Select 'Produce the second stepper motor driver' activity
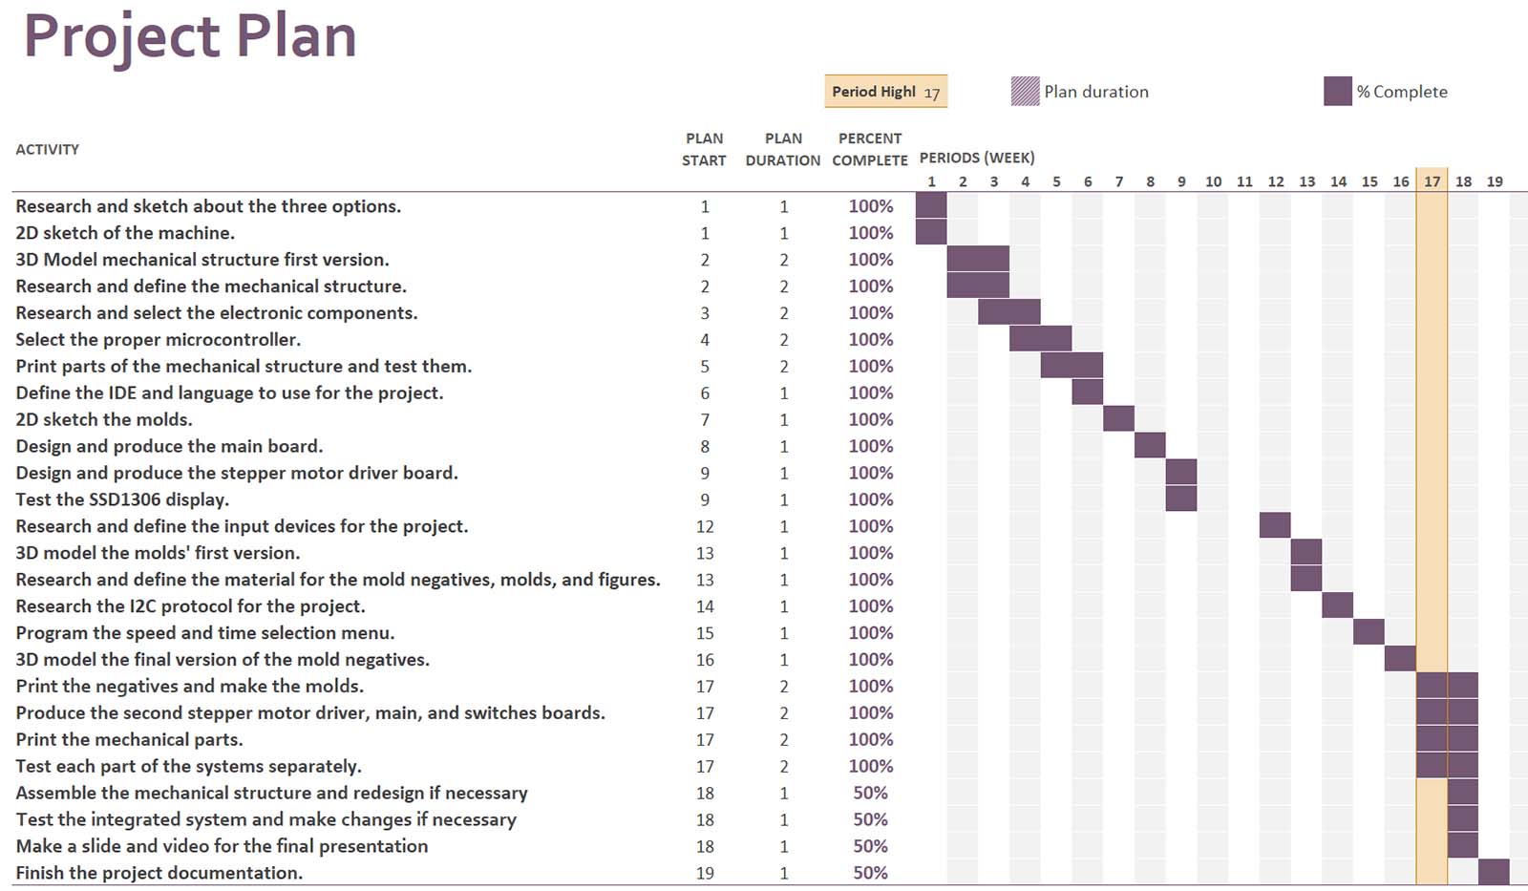 (x=310, y=714)
